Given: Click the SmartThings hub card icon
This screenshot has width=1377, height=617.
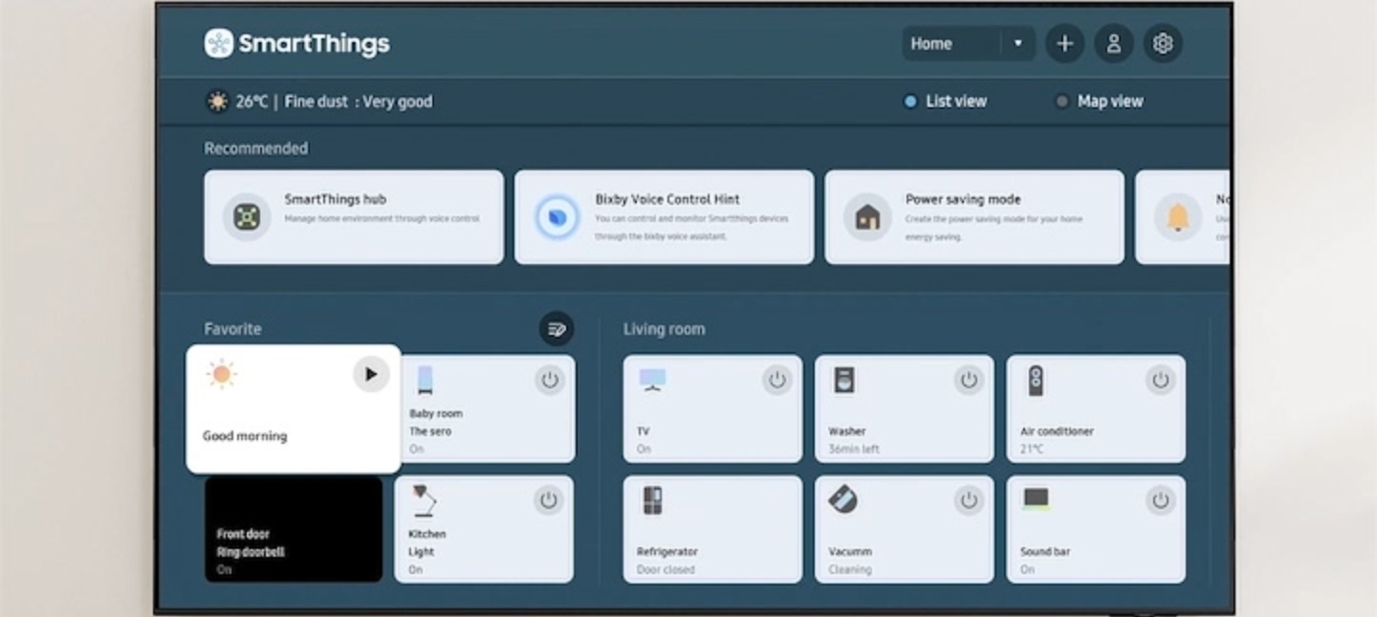Looking at the screenshot, I should [x=247, y=217].
